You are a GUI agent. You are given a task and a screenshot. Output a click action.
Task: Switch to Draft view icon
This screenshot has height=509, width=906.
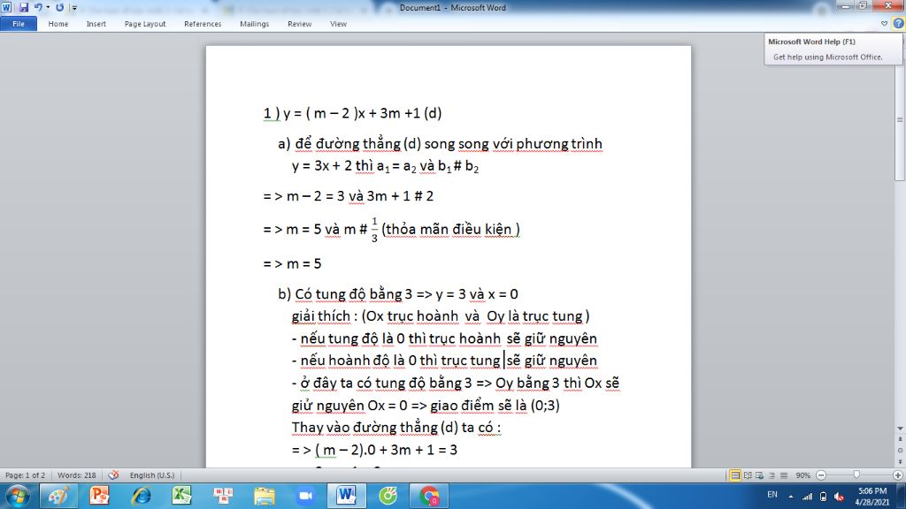click(784, 475)
